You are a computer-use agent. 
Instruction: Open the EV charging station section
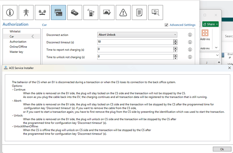pos(91,13)
